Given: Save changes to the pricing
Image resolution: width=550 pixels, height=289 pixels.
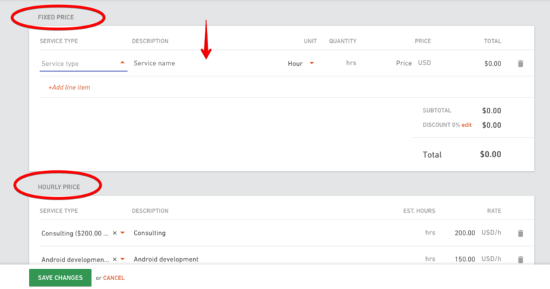Looking at the screenshot, I should point(60,278).
